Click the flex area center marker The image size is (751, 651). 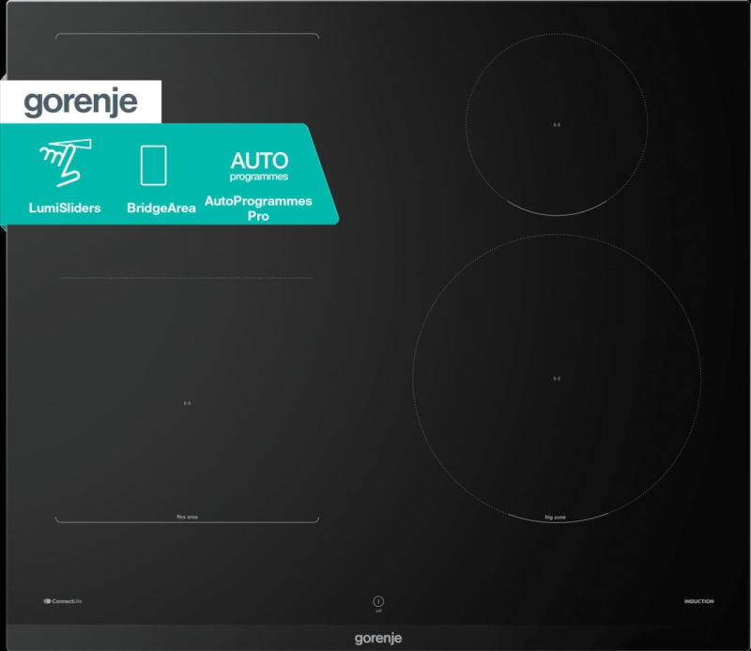(187, 404)
